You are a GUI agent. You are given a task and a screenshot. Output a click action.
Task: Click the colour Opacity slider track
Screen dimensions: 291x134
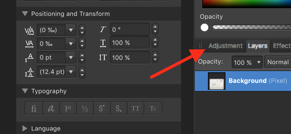point(251,27)
